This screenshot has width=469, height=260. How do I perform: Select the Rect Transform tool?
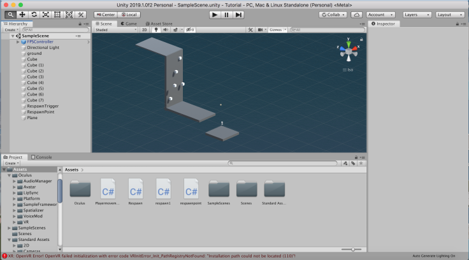57,14
